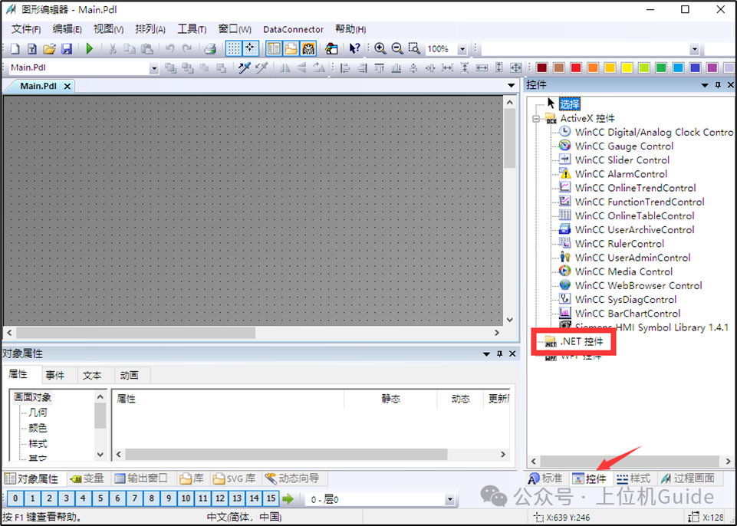Switch to the SVG 库 tab

click(x=234, y=478)
